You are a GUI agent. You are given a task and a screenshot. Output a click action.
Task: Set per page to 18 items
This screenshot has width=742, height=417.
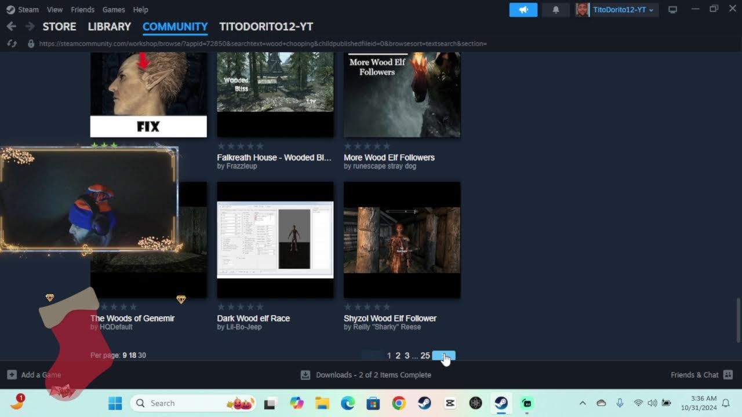pos(133,356)
